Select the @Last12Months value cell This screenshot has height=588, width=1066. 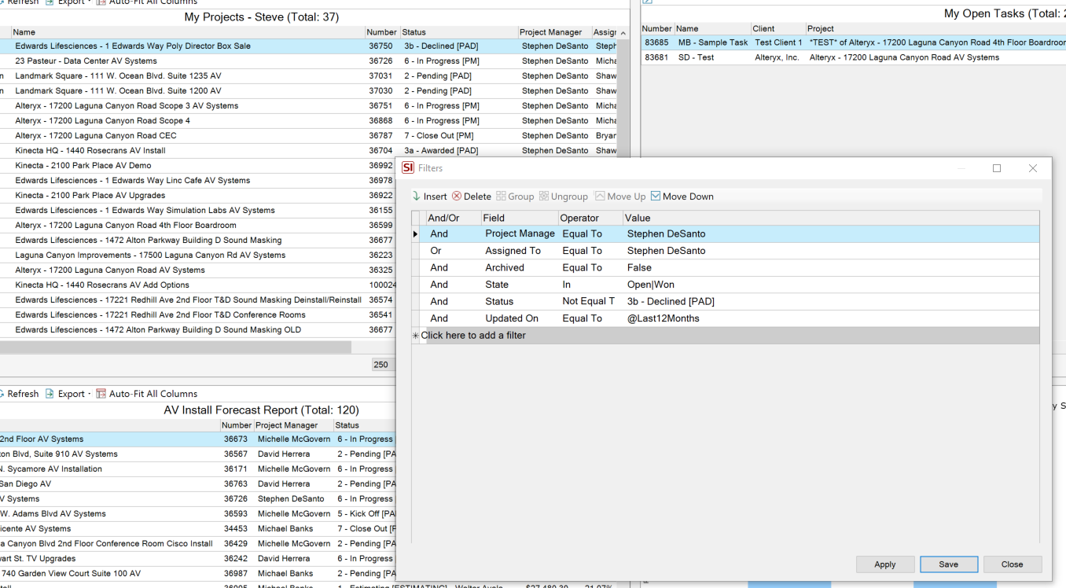coord(663,318)
